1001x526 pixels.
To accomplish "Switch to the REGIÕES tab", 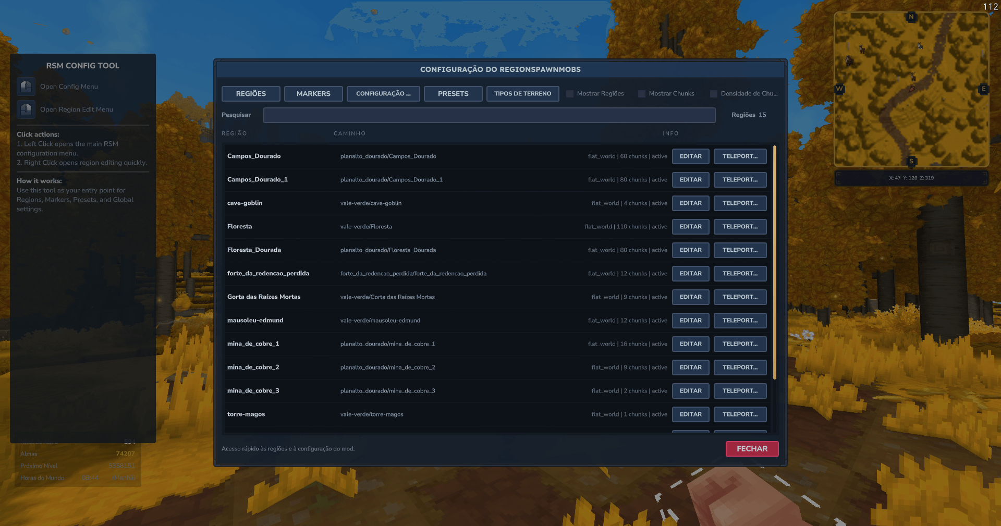I will pyautogui.click(x=251, y=94).
